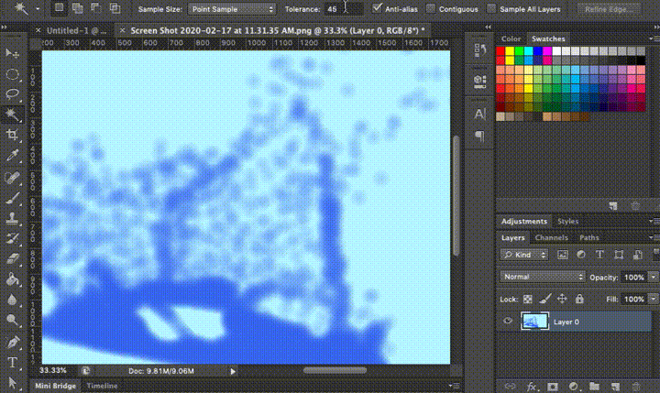Screen dimensions: 660x393
Task: Click the Swatches panel trash icon
Action: click(635, 206)
